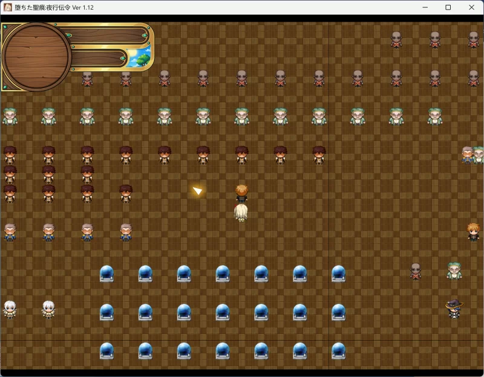Maximize the game window
Viewport: 484px width, 377px height.
coord(448,7)
